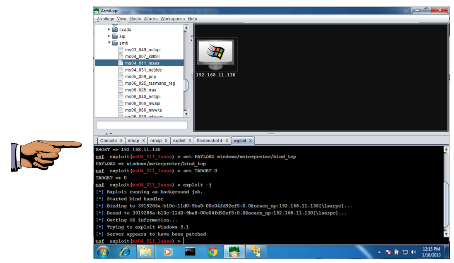Image resolution: width=454 pixels, height=263 pixels.
Task: Click the network icon in the system tray
Action: [405, 252]
